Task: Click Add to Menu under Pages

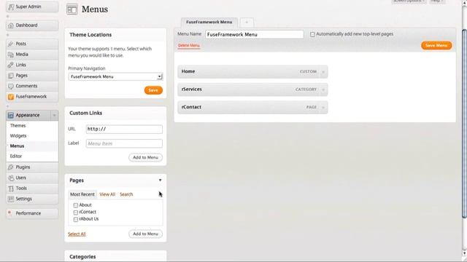Action: 146,234
